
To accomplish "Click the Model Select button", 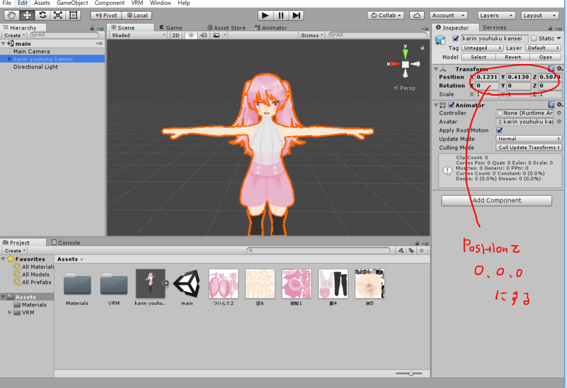I will 478,57.
